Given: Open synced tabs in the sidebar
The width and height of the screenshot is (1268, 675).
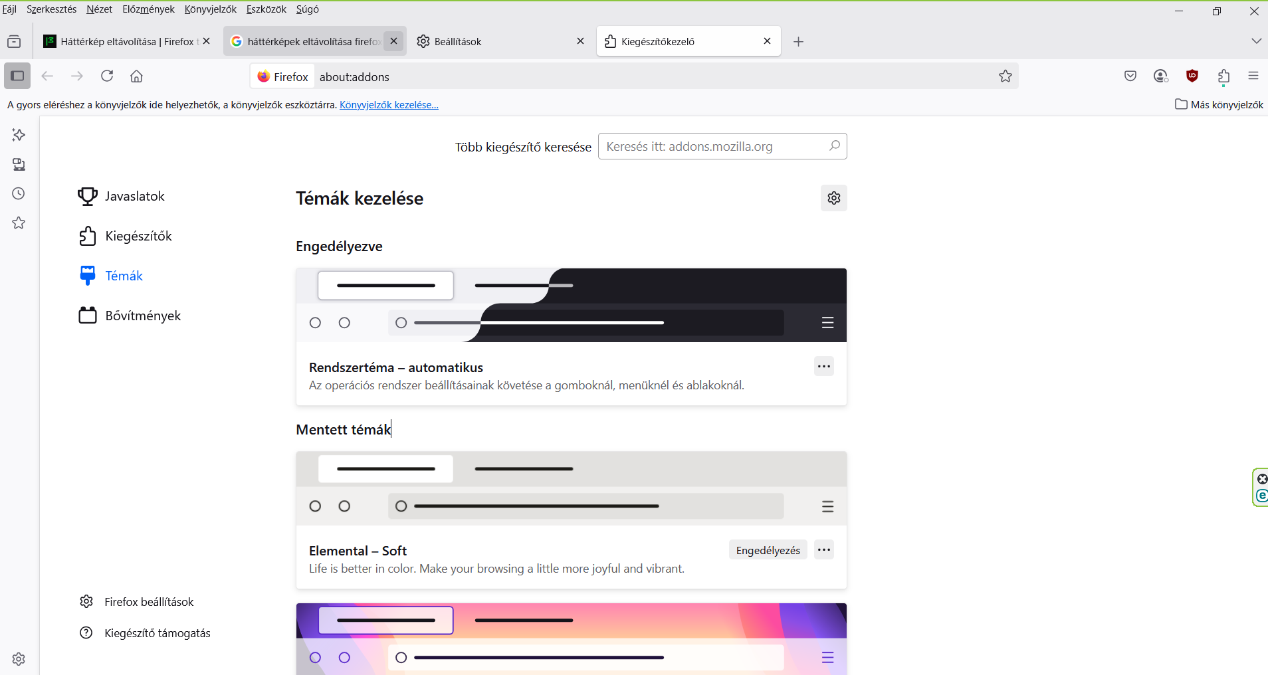Looking at the screenshot, I should pyautogui.click(x=19, y=164).
